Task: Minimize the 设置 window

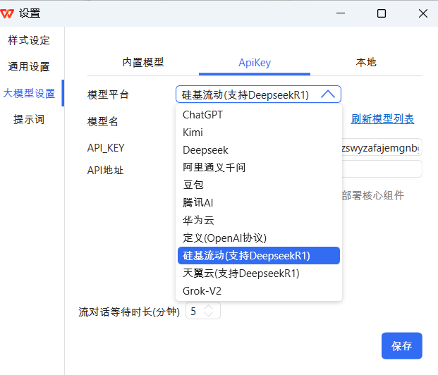Action: click(341, 13)
